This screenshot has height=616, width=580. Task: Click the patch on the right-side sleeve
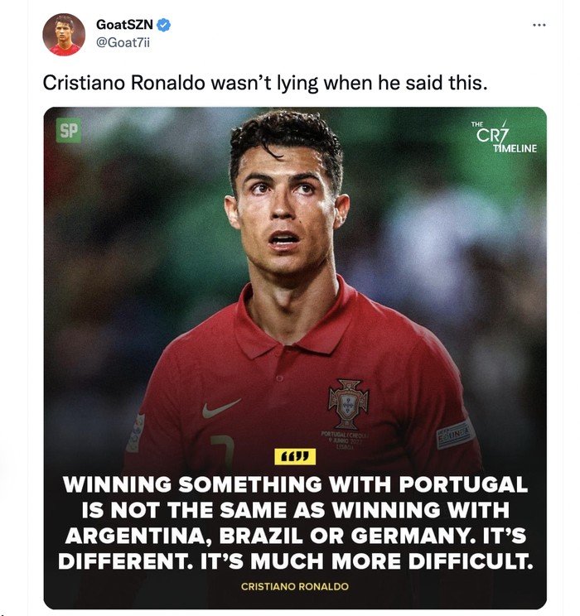tap(455, 433)
